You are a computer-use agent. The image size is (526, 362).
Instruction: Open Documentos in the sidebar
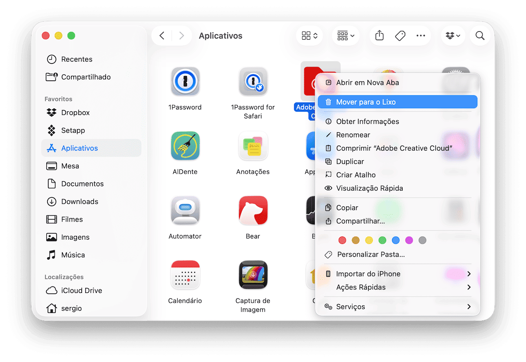tap(91, 184)
